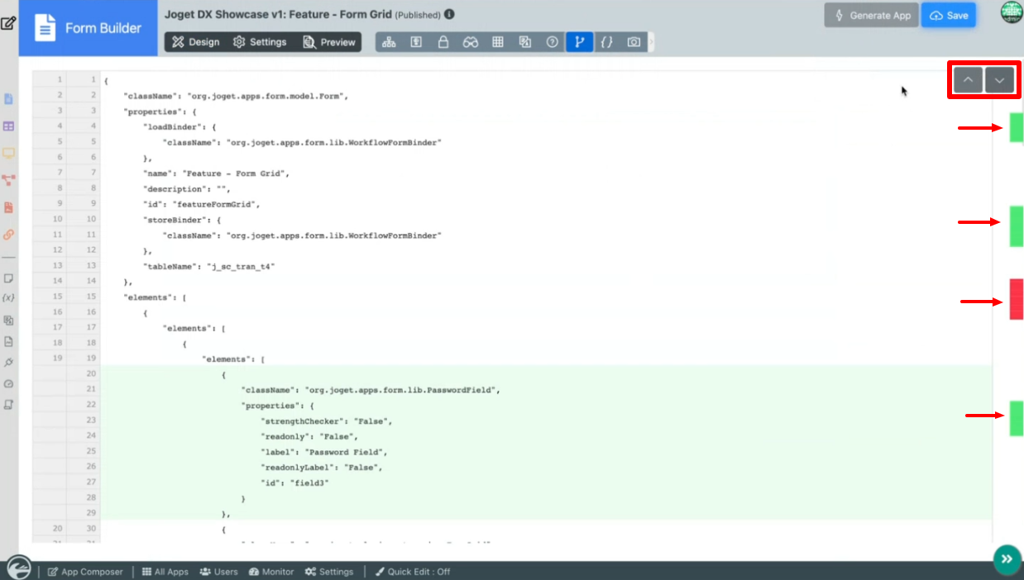Click the line '"id": "field3"'
This screenshot has height=580, width=1024.
click(294, 483)
